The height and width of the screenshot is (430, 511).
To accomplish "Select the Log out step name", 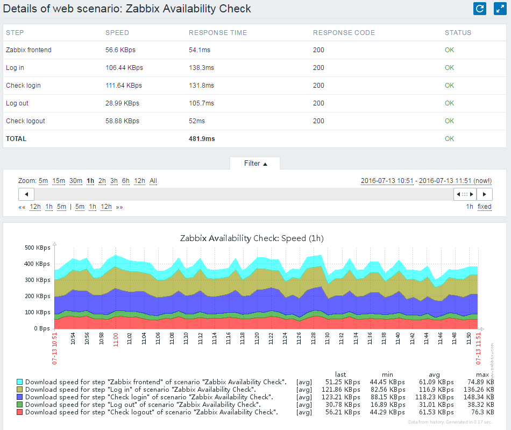I will 17,103.
